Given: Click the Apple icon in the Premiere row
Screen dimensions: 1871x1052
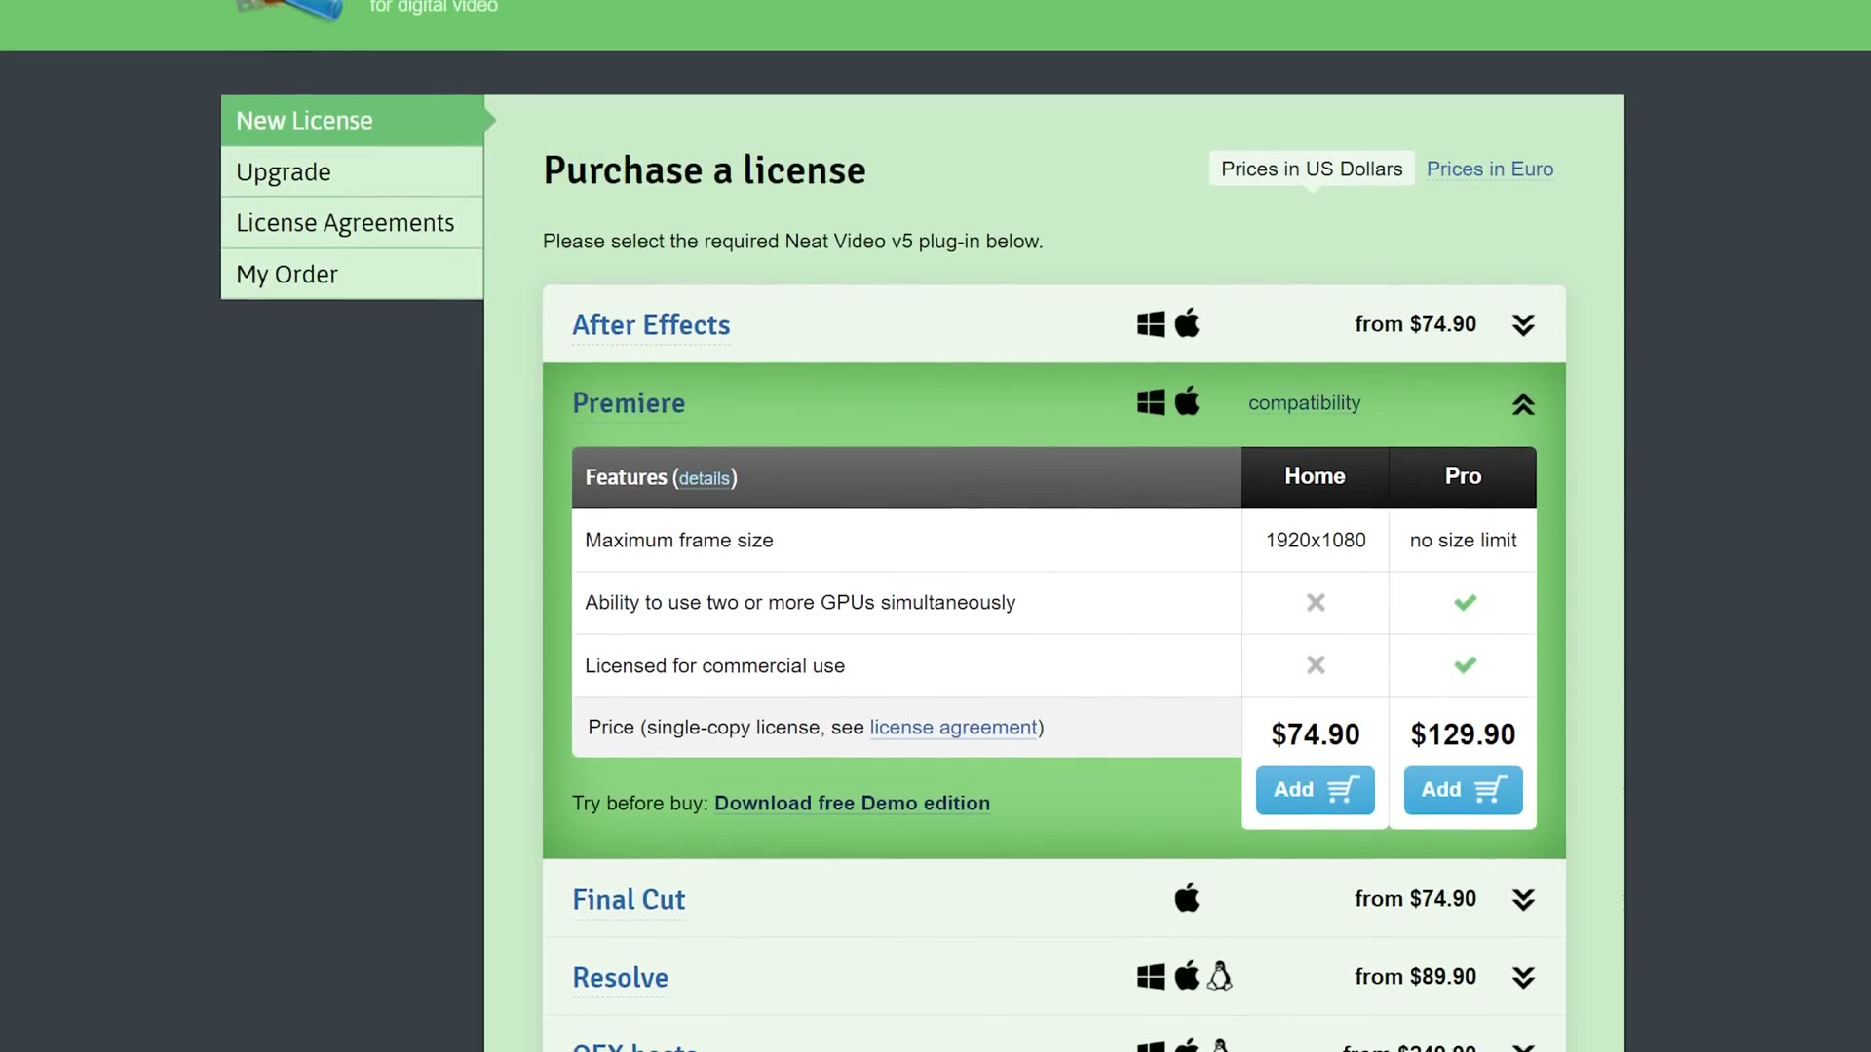Looking at the screenshot, I should pos(1187,400).
